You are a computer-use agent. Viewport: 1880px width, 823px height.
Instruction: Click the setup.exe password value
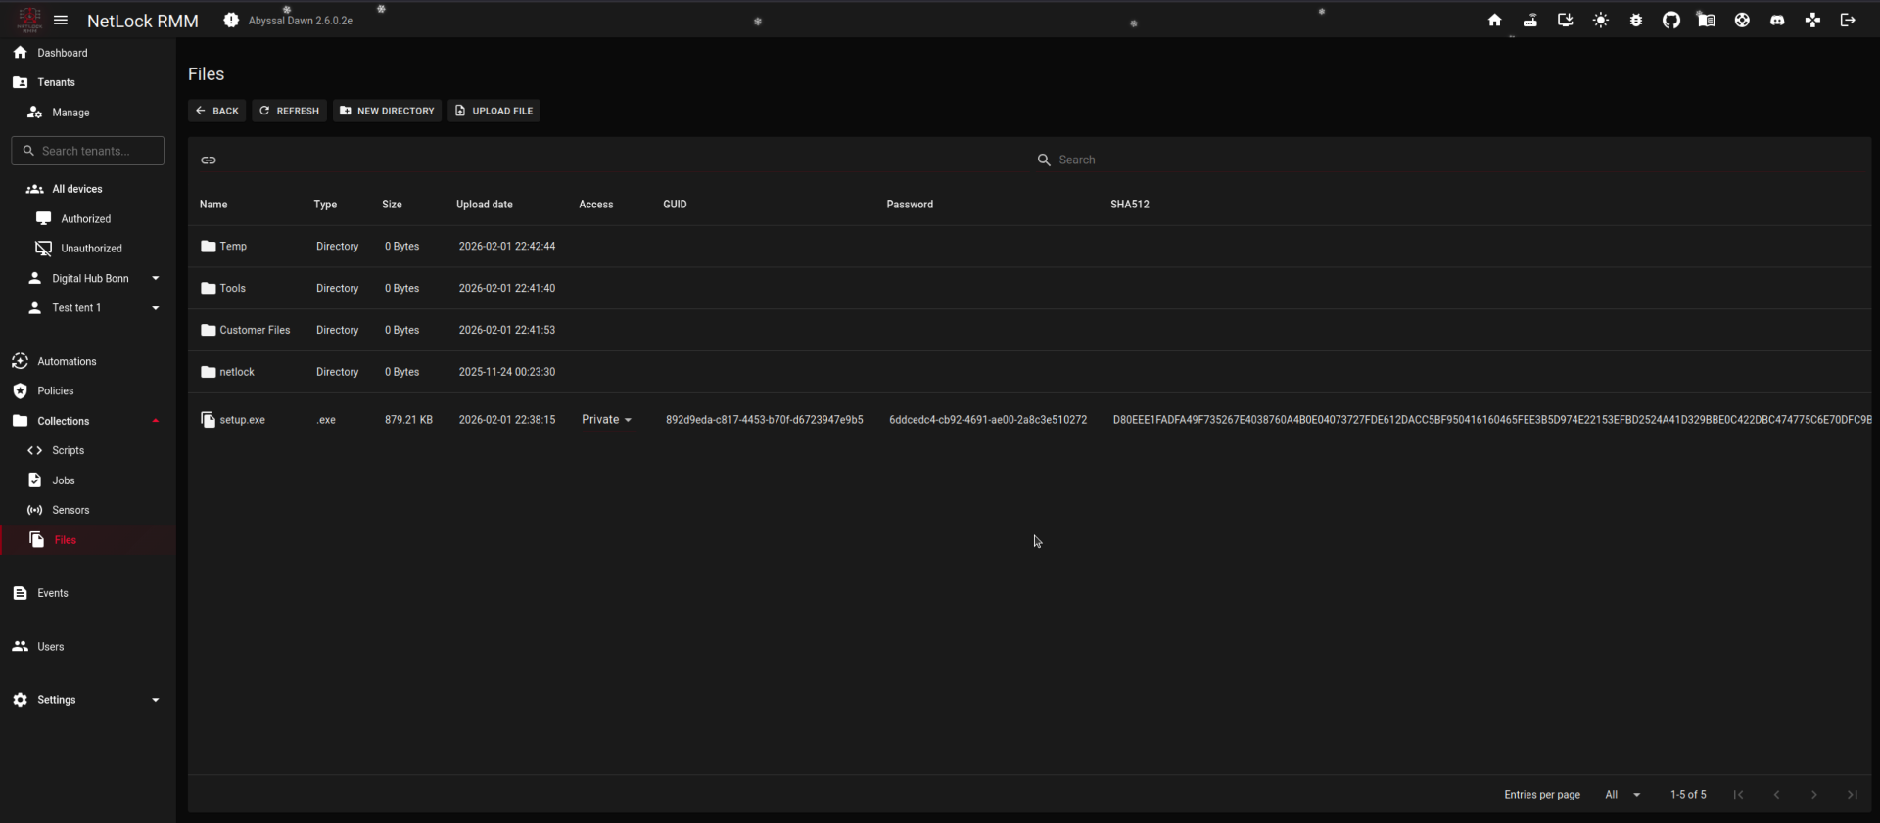click(988, 420)
